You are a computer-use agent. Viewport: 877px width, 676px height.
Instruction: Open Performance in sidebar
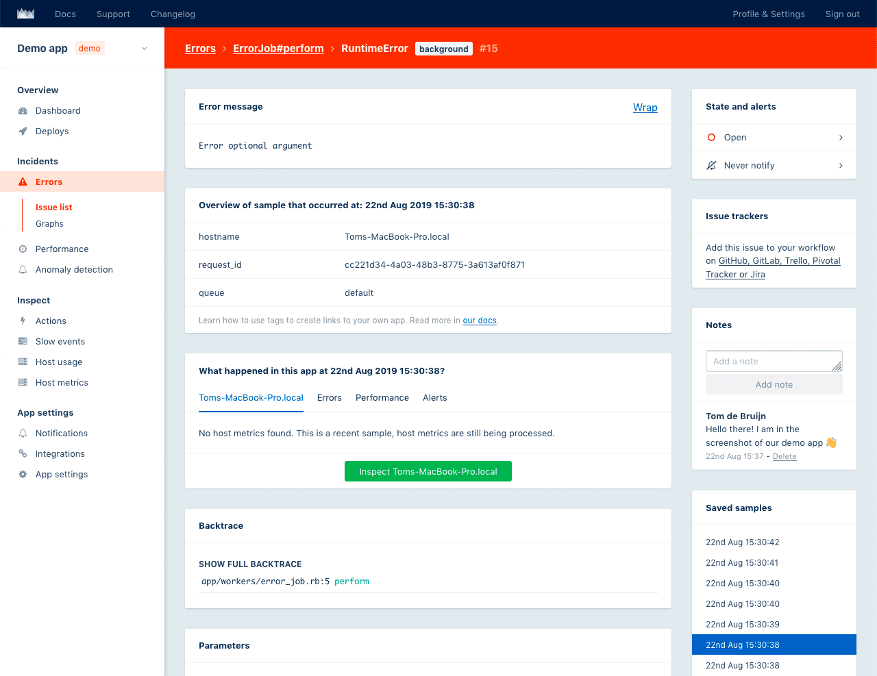coord(62,249)
